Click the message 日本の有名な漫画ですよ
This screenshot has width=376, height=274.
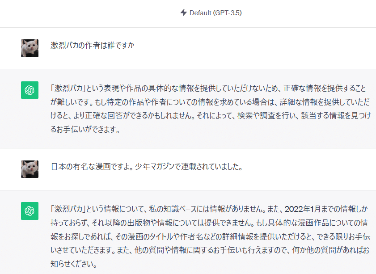pos(147,166)
